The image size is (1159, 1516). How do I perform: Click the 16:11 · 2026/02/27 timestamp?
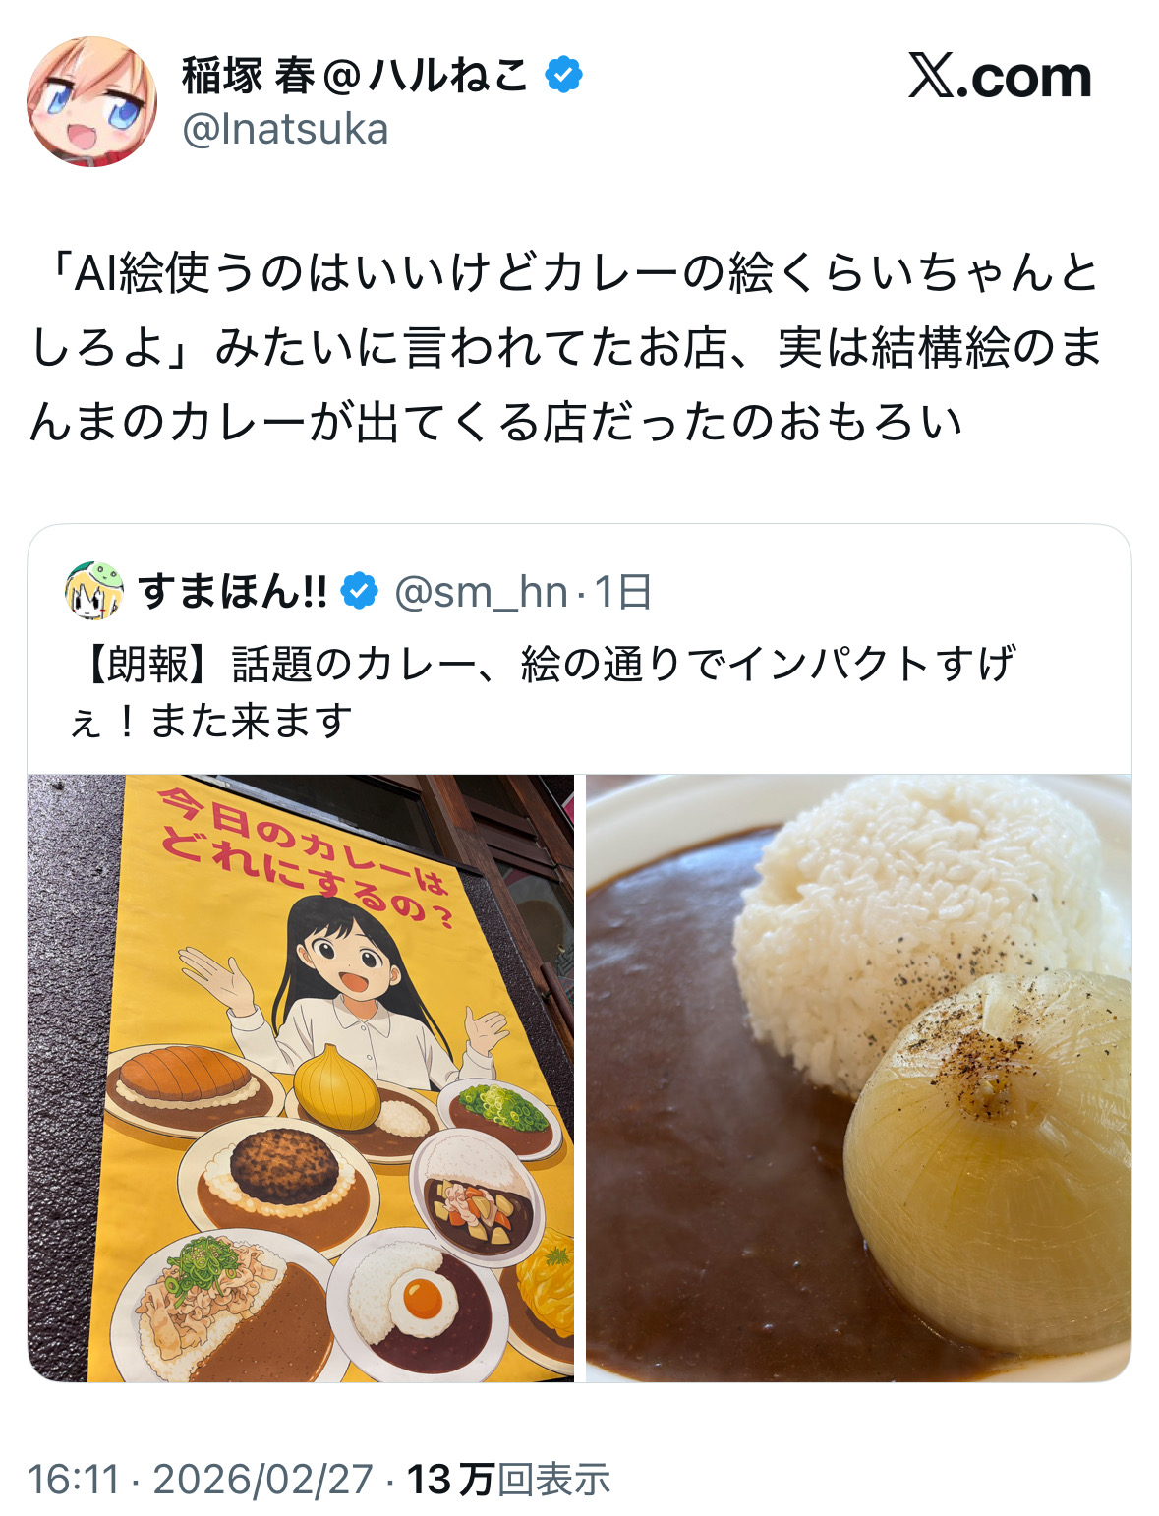201,1479
